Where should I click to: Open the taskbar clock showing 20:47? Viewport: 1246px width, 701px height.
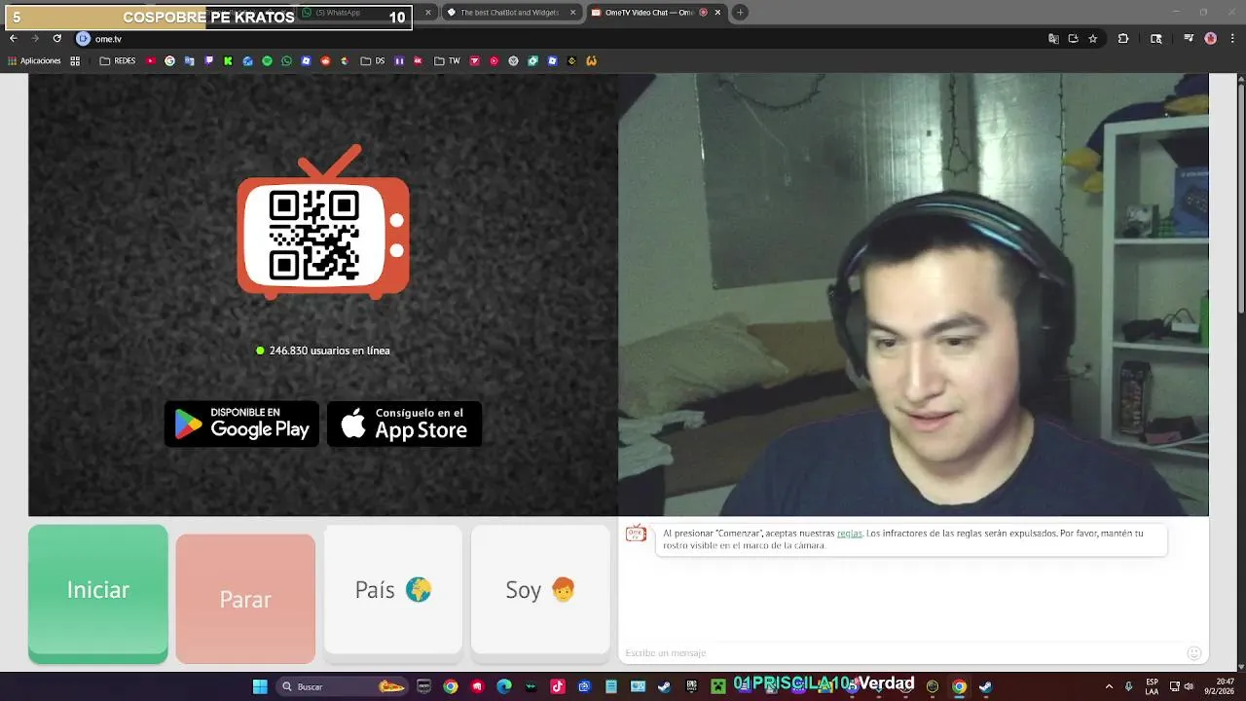[x=1220, y=686]
